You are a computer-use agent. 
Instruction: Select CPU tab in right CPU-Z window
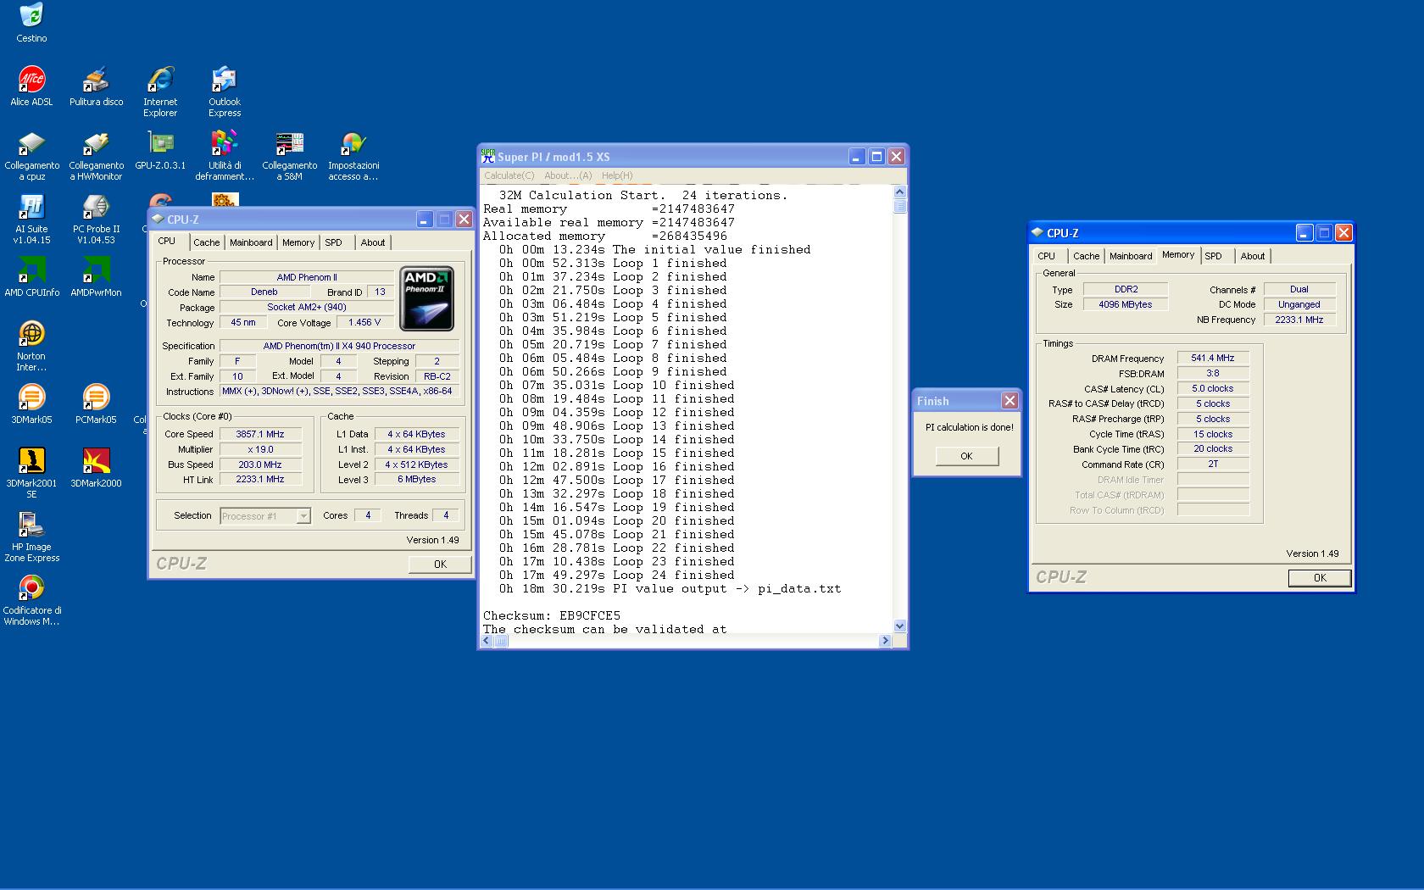click(1047, 256)
